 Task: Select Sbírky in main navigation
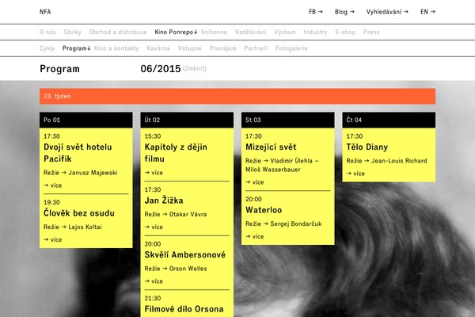[72, 32]
